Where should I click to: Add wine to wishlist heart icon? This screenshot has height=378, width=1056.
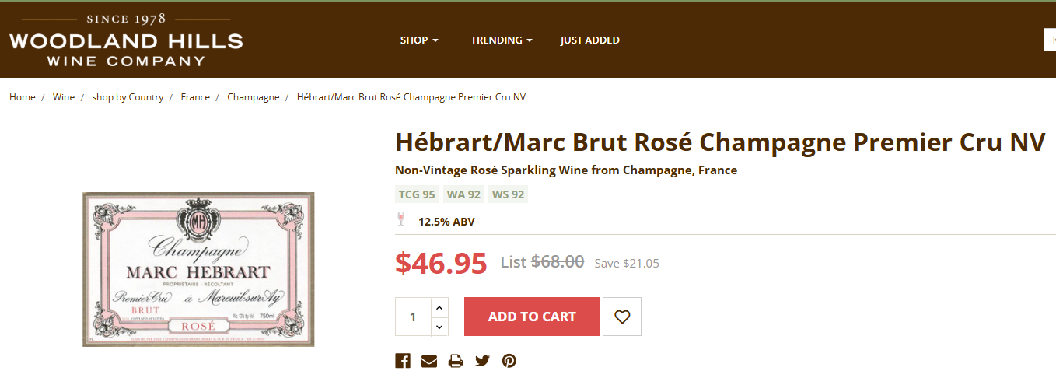[x=621, y=317]
